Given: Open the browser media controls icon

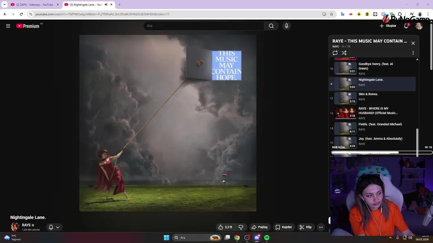Looking at the screenshot, I should point(412,14).
